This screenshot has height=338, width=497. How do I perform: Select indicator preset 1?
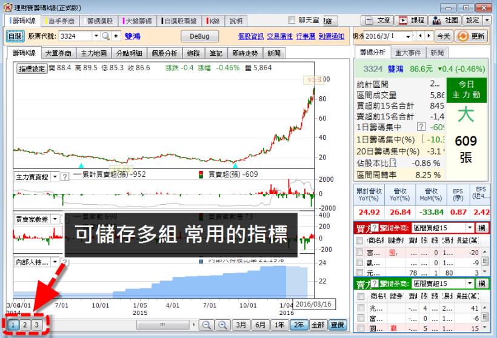13,325
